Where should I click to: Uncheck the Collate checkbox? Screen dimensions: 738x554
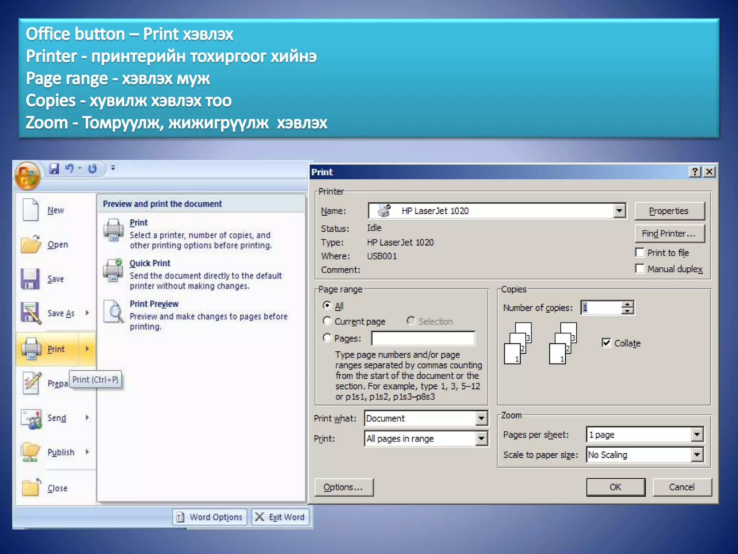click(606, 343)
